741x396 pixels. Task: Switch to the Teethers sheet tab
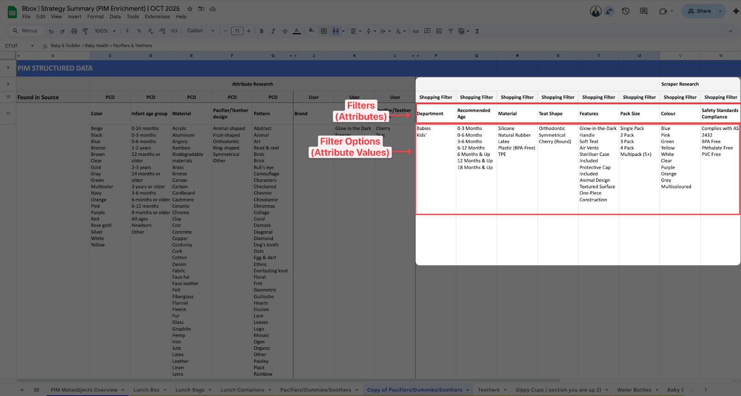coord(489,390)
